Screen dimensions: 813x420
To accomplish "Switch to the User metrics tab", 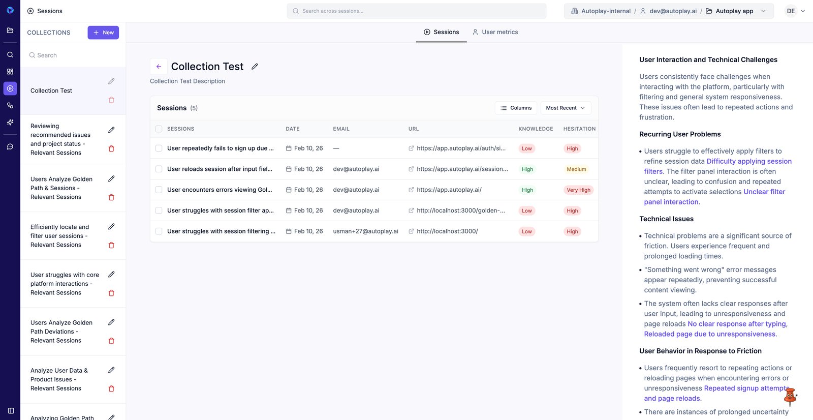I will click(x=495, y=32).
